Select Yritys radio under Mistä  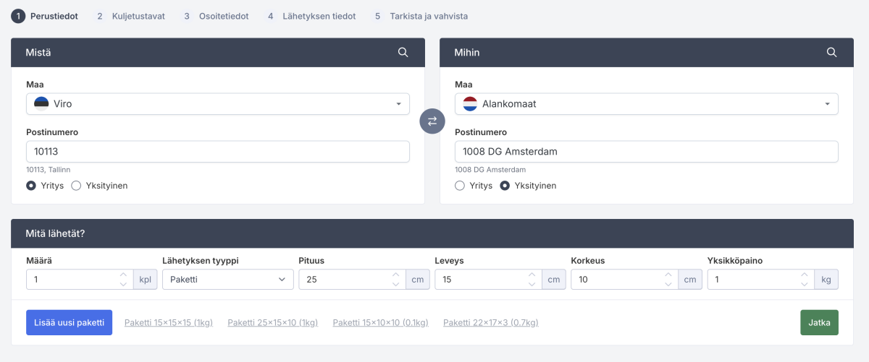click(x=31, y=186)
